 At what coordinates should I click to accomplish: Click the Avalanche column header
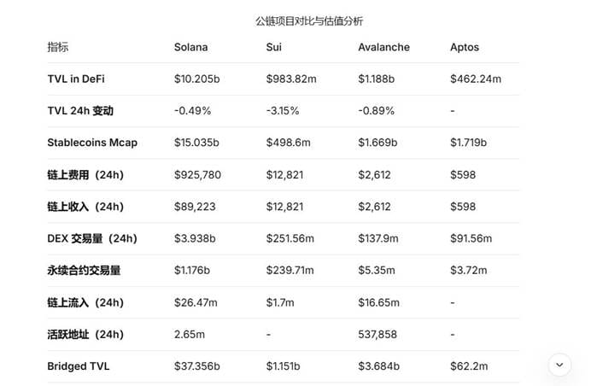[x=383, y=47]
